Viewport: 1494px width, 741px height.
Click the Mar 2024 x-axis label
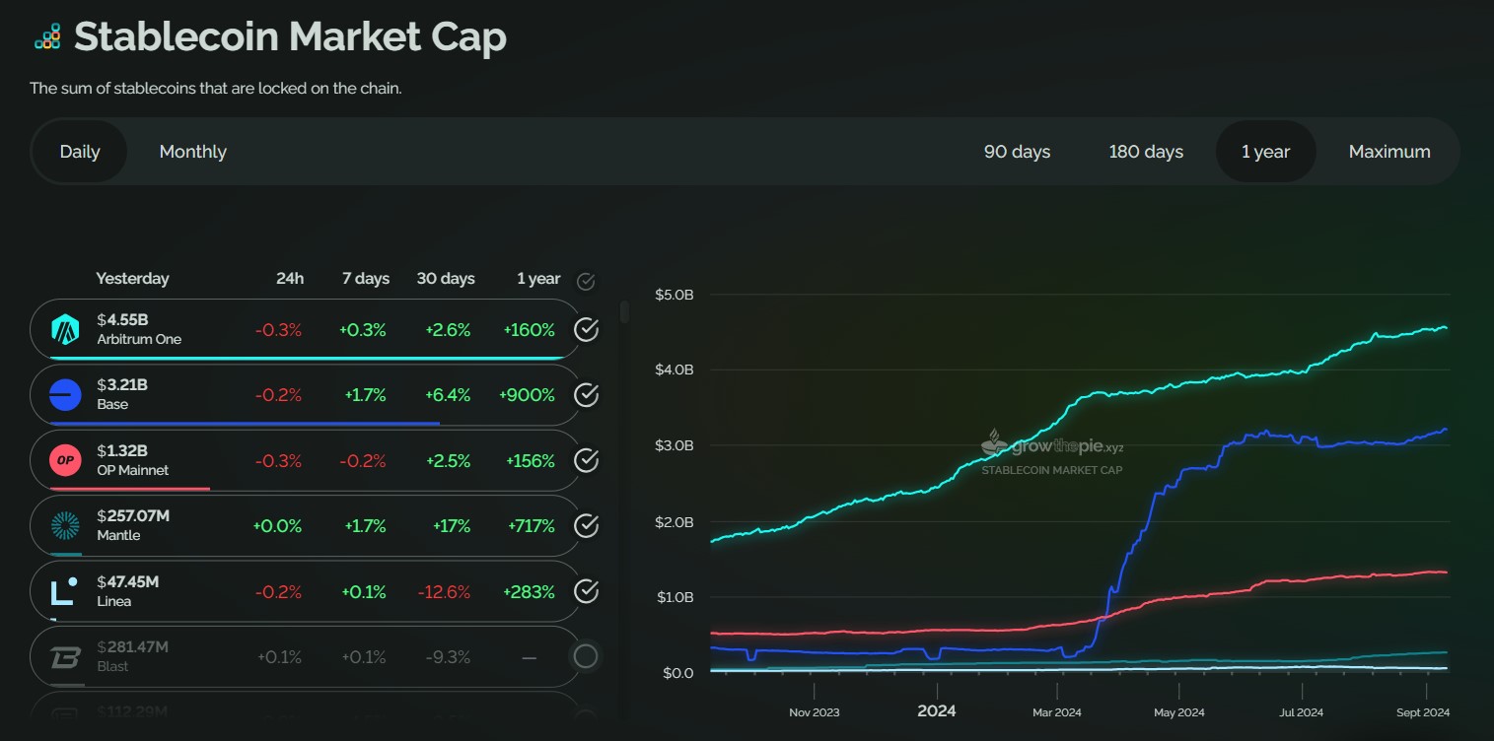tap(1057, 712)
